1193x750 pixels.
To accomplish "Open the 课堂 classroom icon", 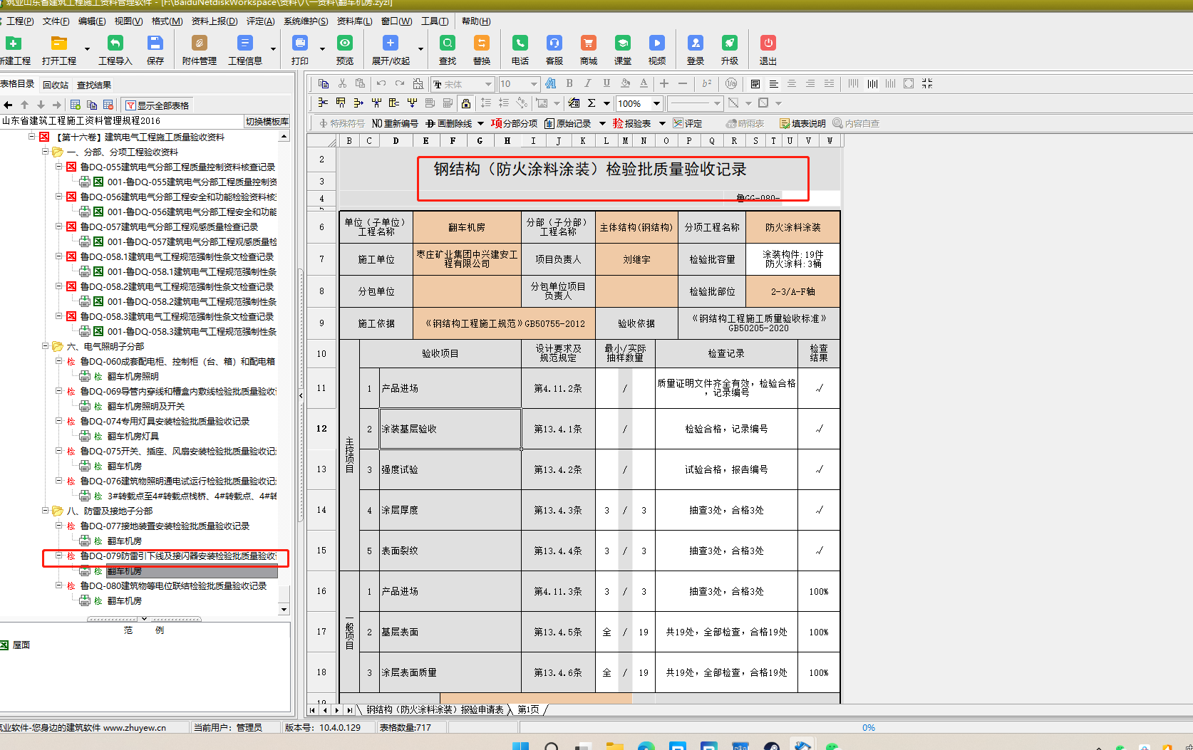I will pos(622,43).
